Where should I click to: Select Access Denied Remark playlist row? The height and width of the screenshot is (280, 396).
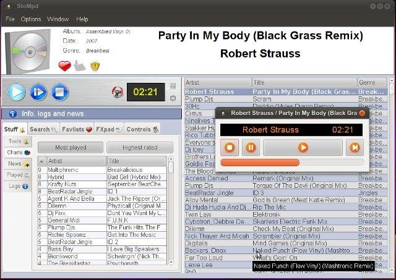click(286, 179)
